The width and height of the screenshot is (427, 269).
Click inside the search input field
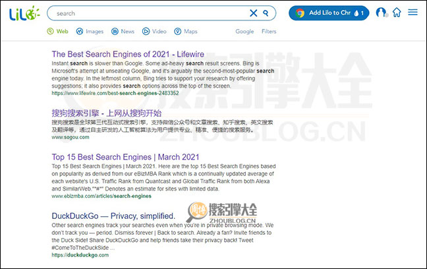tap(145, 13)
